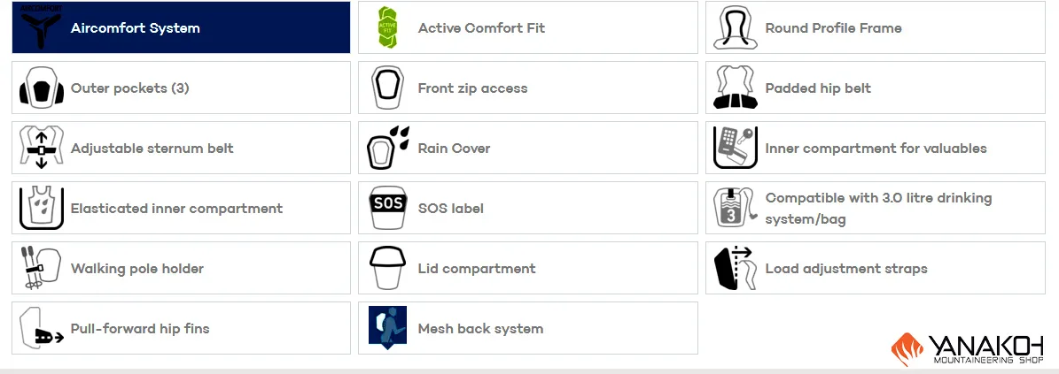Open the 3.0 litre drinking system feature

876,208
